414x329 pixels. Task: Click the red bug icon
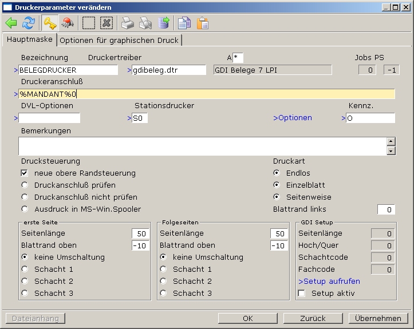click(x=68, y=23)
